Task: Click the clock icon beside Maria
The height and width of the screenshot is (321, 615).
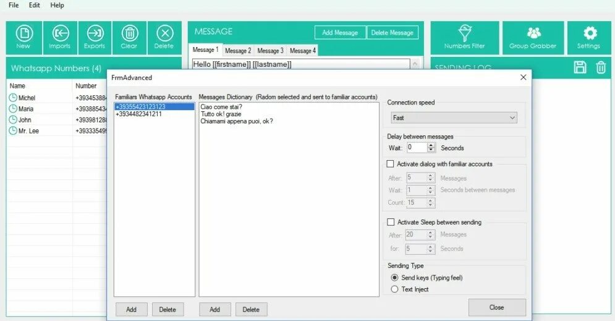Action: tap(13, 109)
